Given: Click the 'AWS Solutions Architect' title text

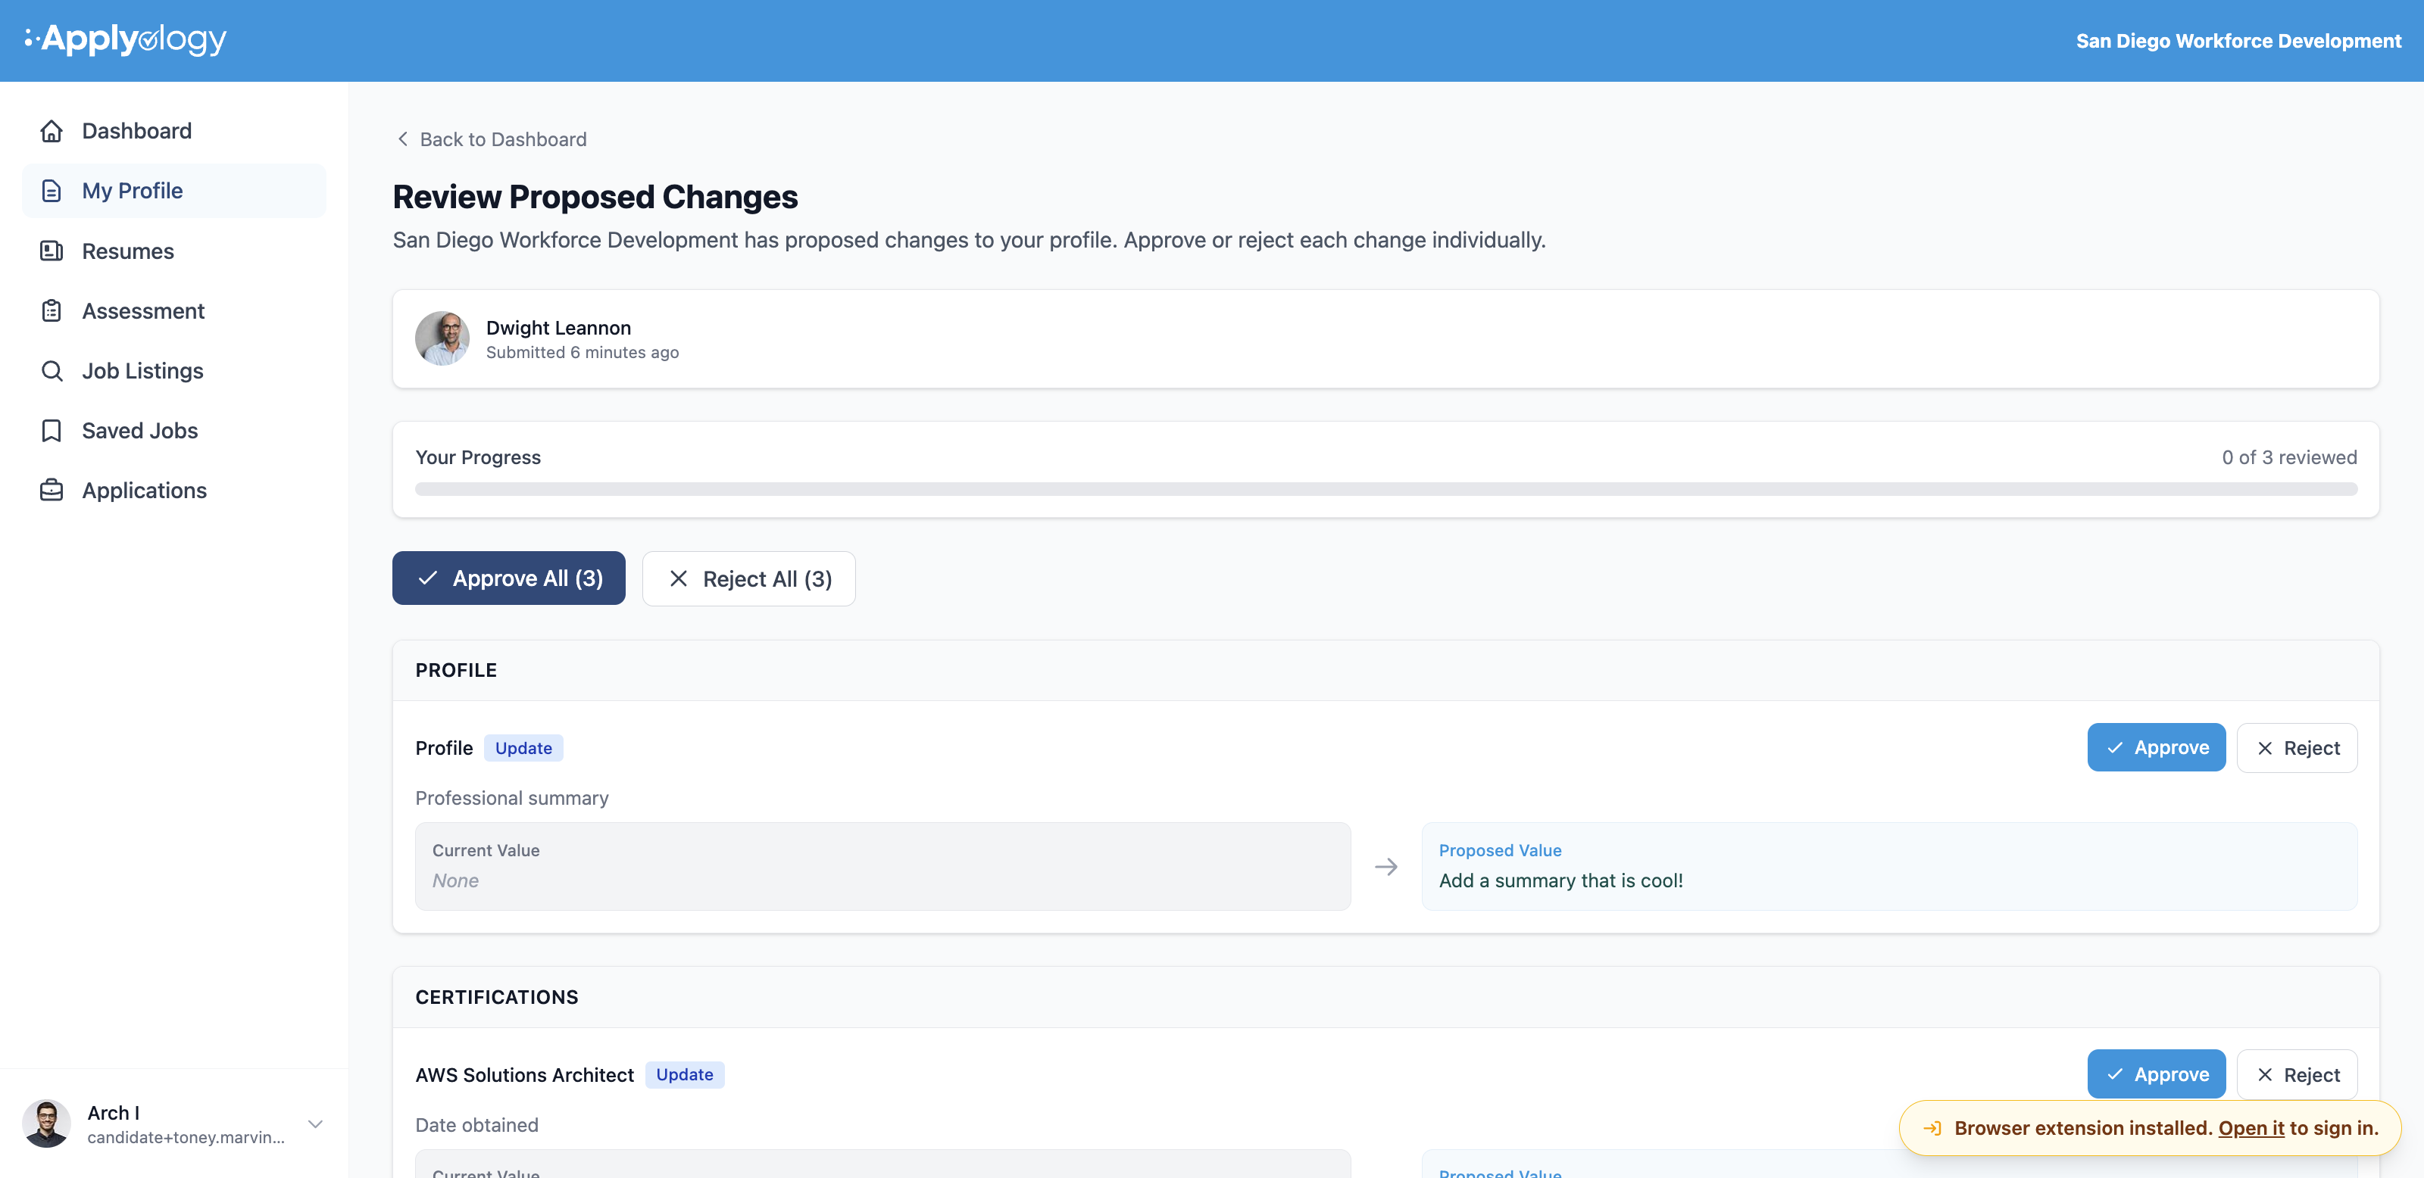Looking at the screenshot, I should click(x=524, y=1074).
